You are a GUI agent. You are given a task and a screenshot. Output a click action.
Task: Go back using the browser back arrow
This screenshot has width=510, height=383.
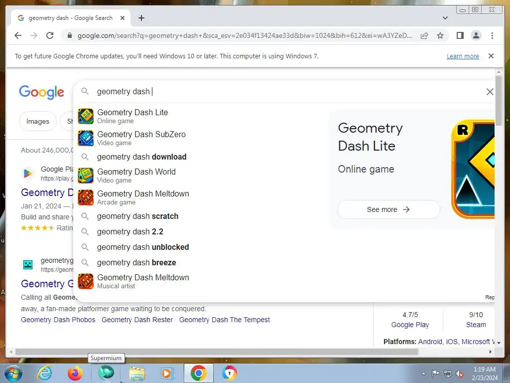[x=18, y=35]
